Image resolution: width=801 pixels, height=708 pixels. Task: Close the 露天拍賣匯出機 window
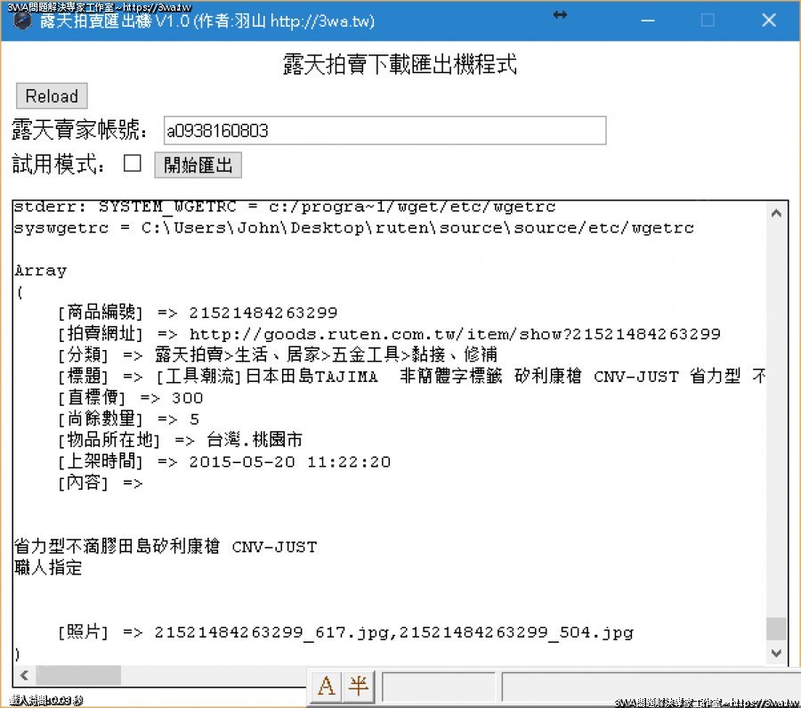coord(769,20)
